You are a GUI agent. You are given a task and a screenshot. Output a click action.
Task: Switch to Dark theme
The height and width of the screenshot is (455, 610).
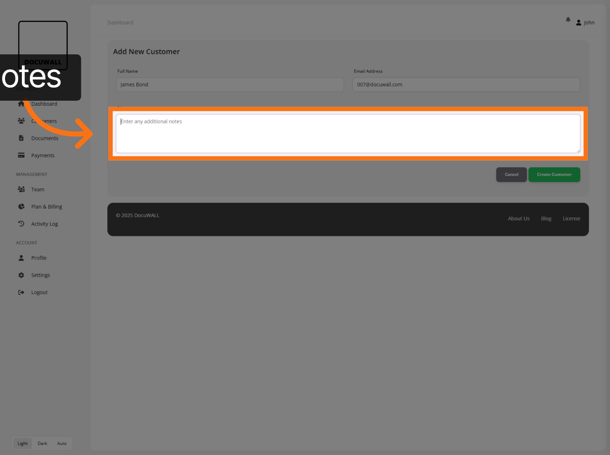coord(42,443)
